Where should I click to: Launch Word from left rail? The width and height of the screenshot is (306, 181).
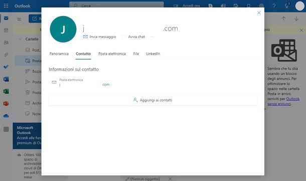(6, 79)
